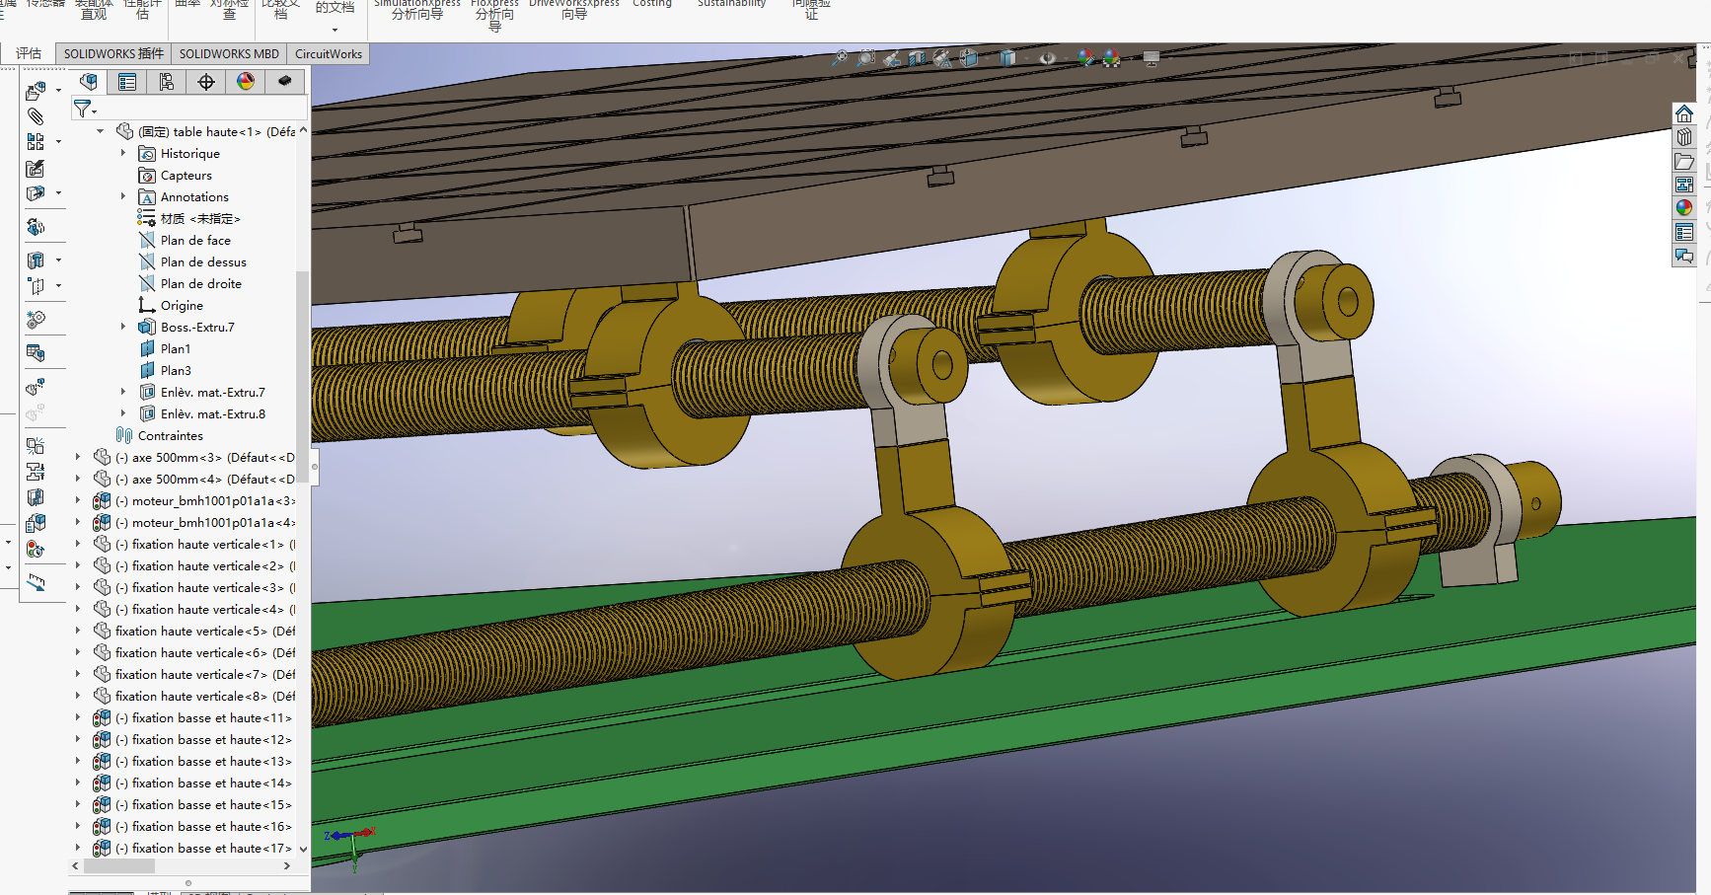Expand the Annotations folder
This screenshot has height=895, width=1711.
click(x=123, y=196)
